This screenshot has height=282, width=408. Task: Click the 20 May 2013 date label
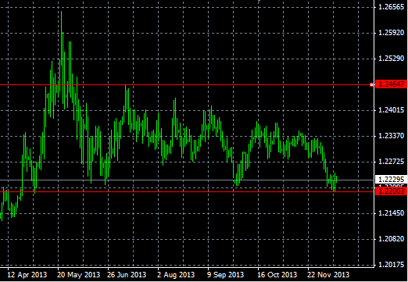coord(78,275)
